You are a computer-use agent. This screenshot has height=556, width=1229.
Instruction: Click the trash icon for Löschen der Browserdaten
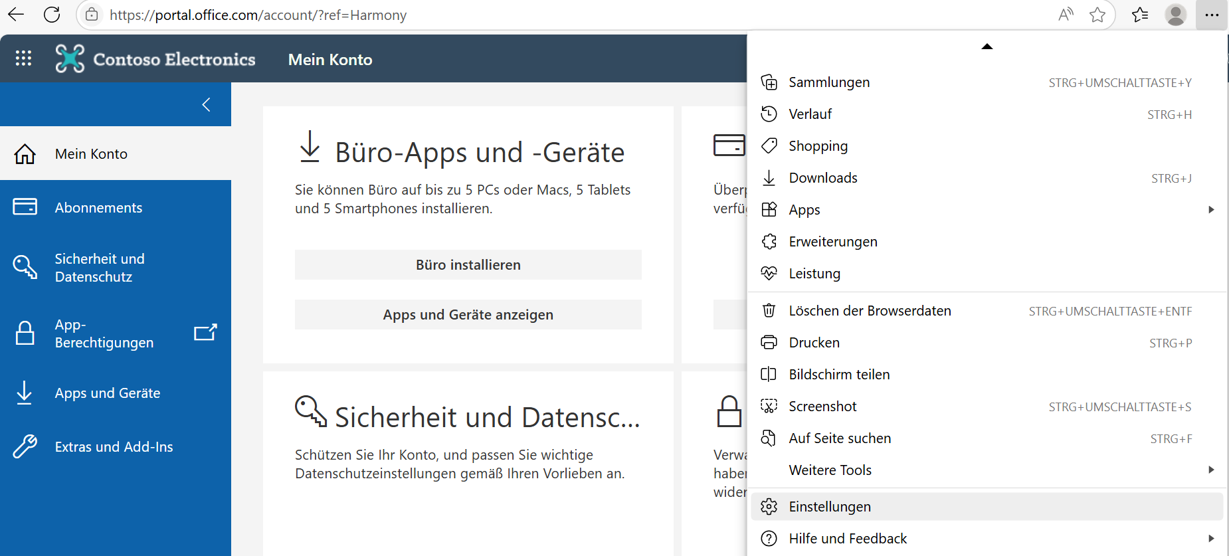[x=769, y=311]
